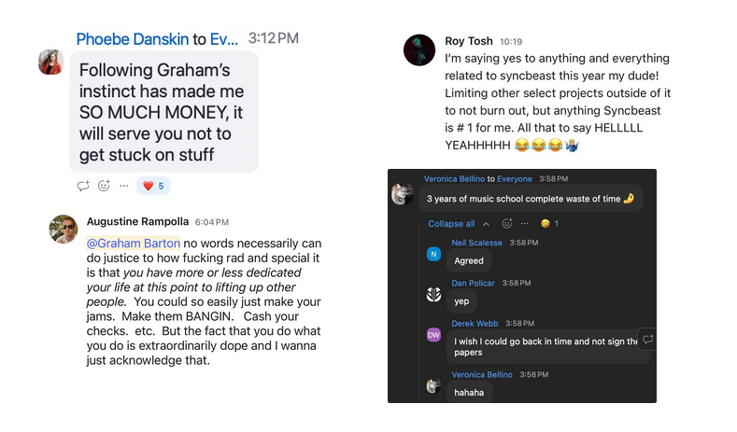Add emoji reaction to Phoebe's message
Image resolution: width=737 pixels, height=432 pixels.
tap(104, 186)
